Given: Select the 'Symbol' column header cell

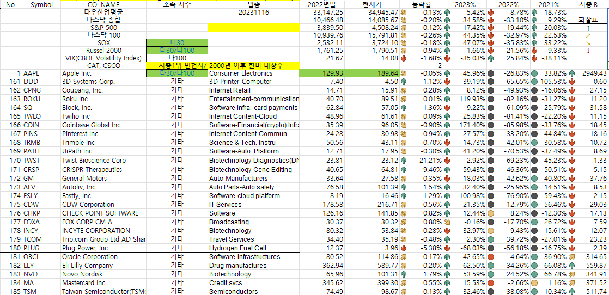Looking at the screenshot, I should tap(41, 5).
